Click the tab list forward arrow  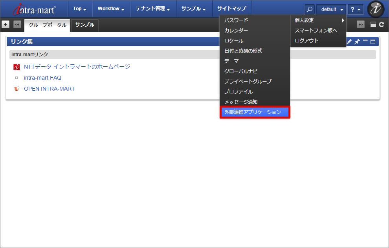click(x=360, y=25)
